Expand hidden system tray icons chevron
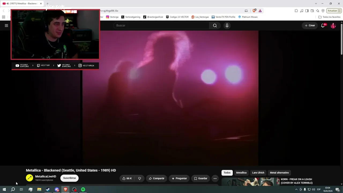This screenshot has height=193, width=343. click(x=296, y=190)
